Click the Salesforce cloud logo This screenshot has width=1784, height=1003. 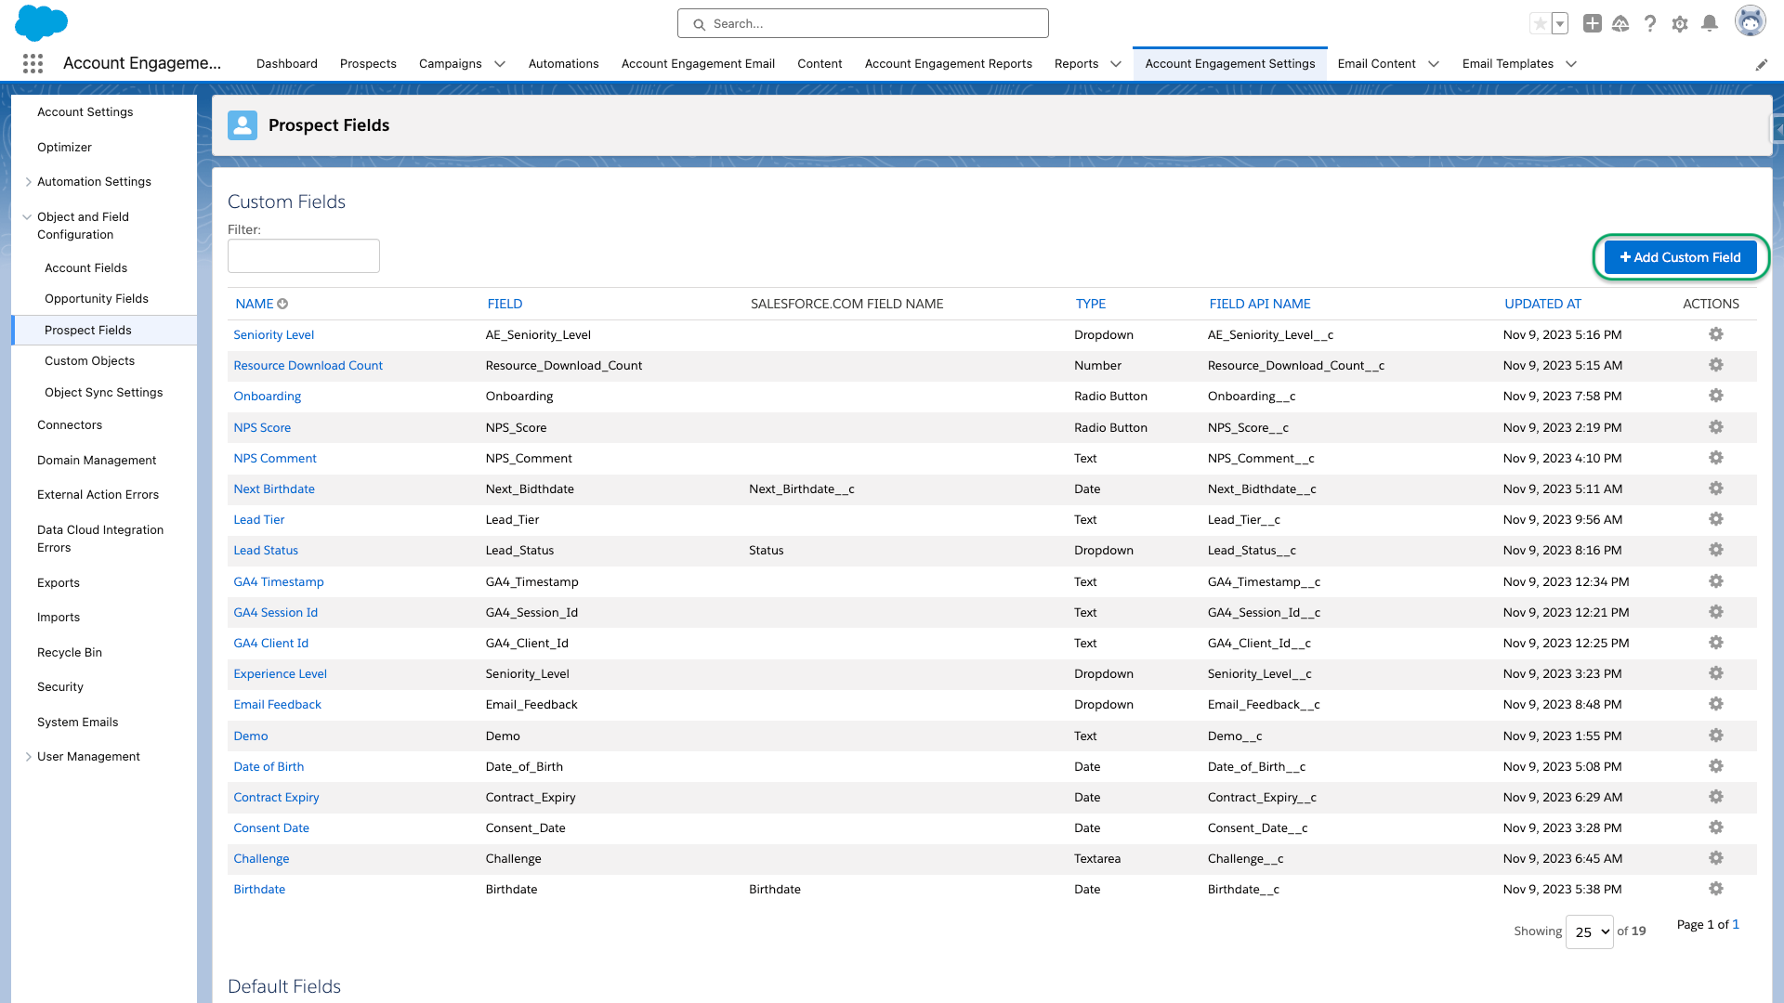coord(42,22)
